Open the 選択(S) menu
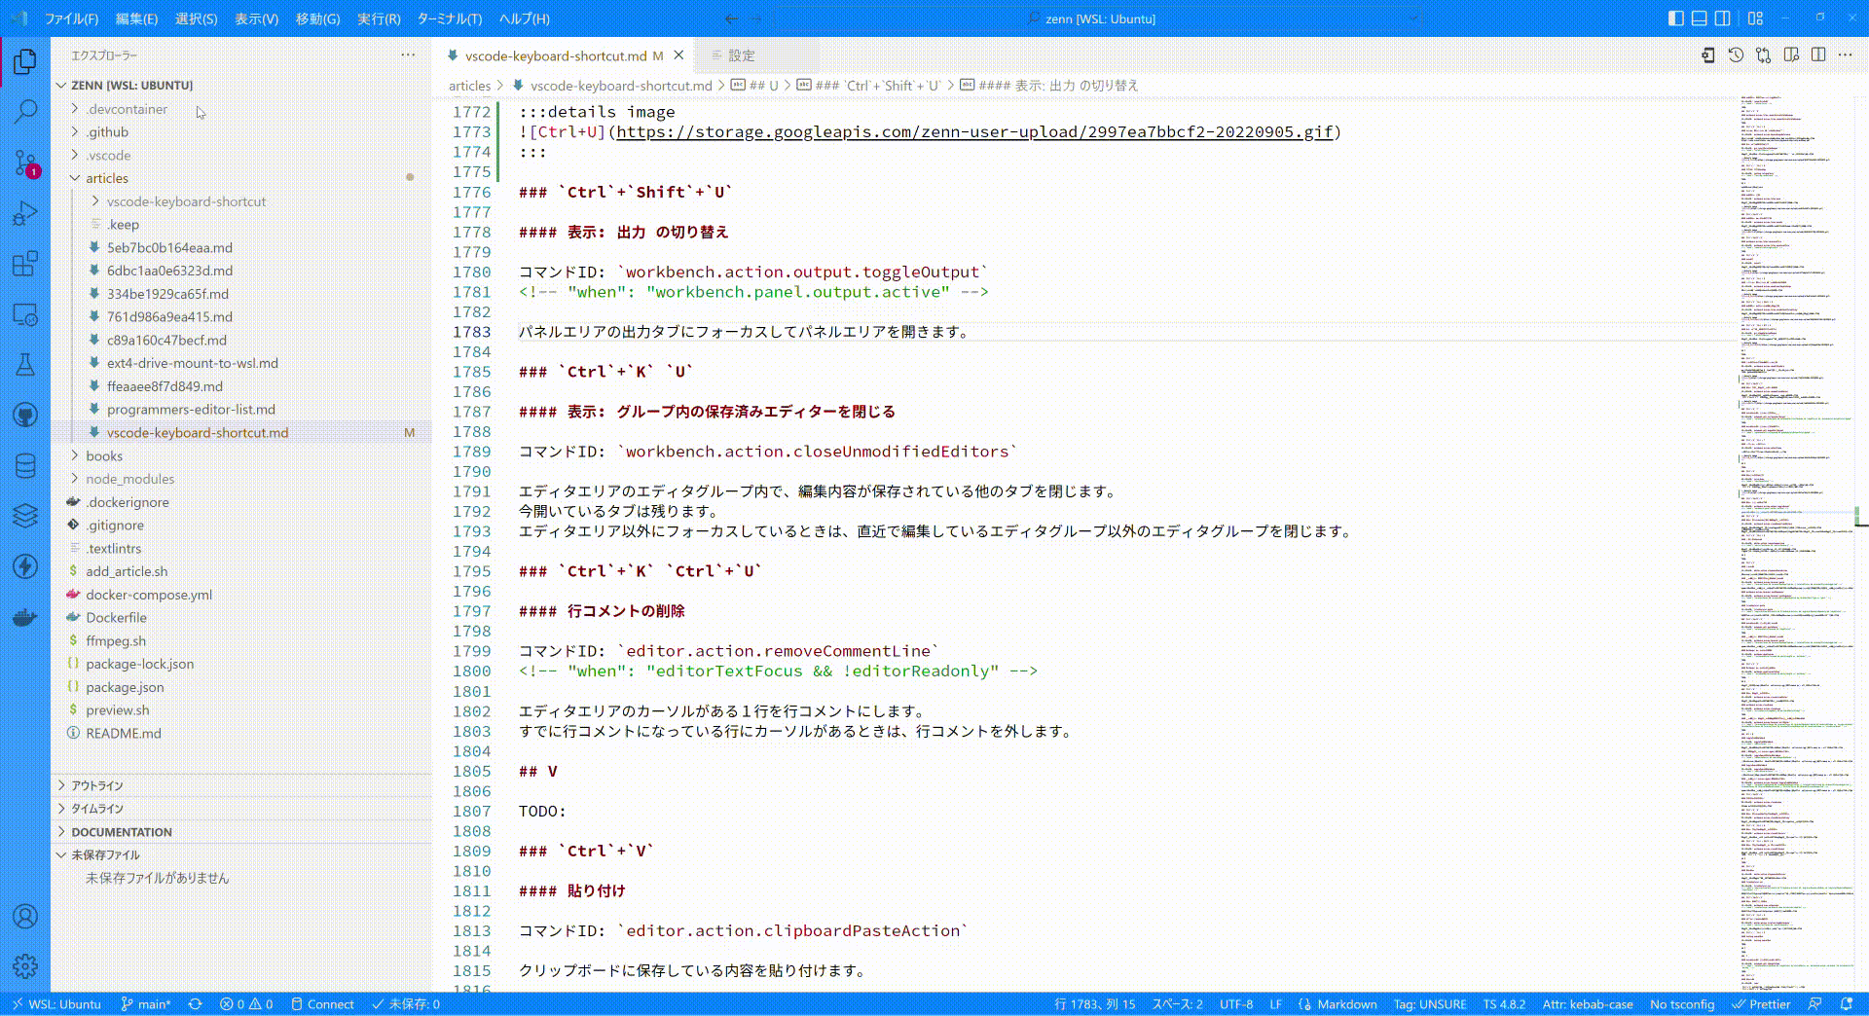The image size is (1869, 1016). (x=196, y=18)
